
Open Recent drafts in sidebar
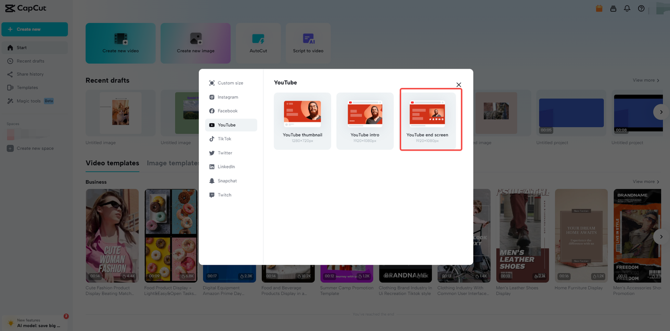(35, 61)
